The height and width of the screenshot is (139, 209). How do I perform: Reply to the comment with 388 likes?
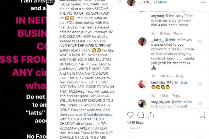click(180, 76)
